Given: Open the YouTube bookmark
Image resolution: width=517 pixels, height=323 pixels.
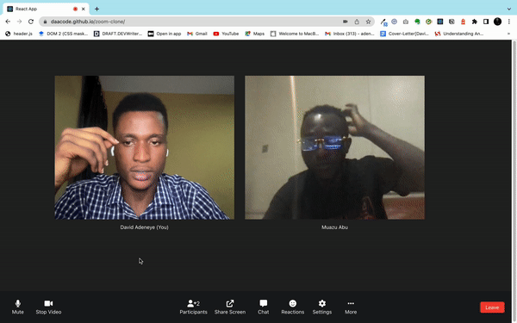Looking at the screenshot, I should 226,34.
